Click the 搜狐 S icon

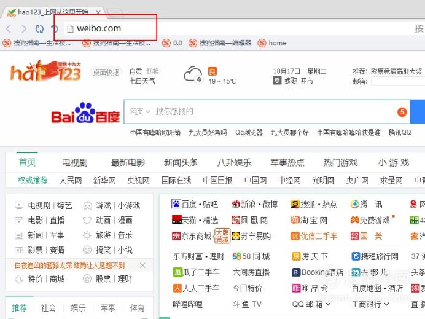tap(295, 204)
